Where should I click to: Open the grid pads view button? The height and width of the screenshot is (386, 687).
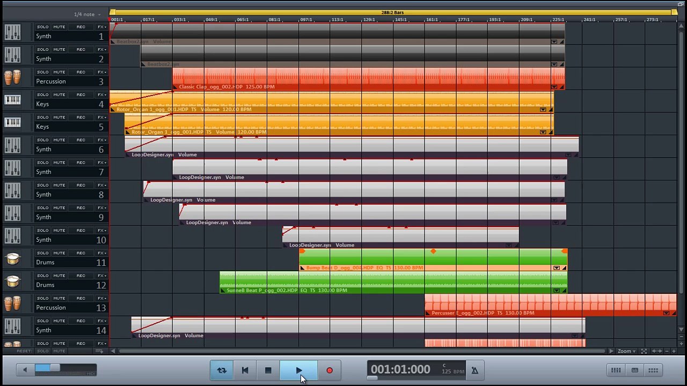coord(653,370)
